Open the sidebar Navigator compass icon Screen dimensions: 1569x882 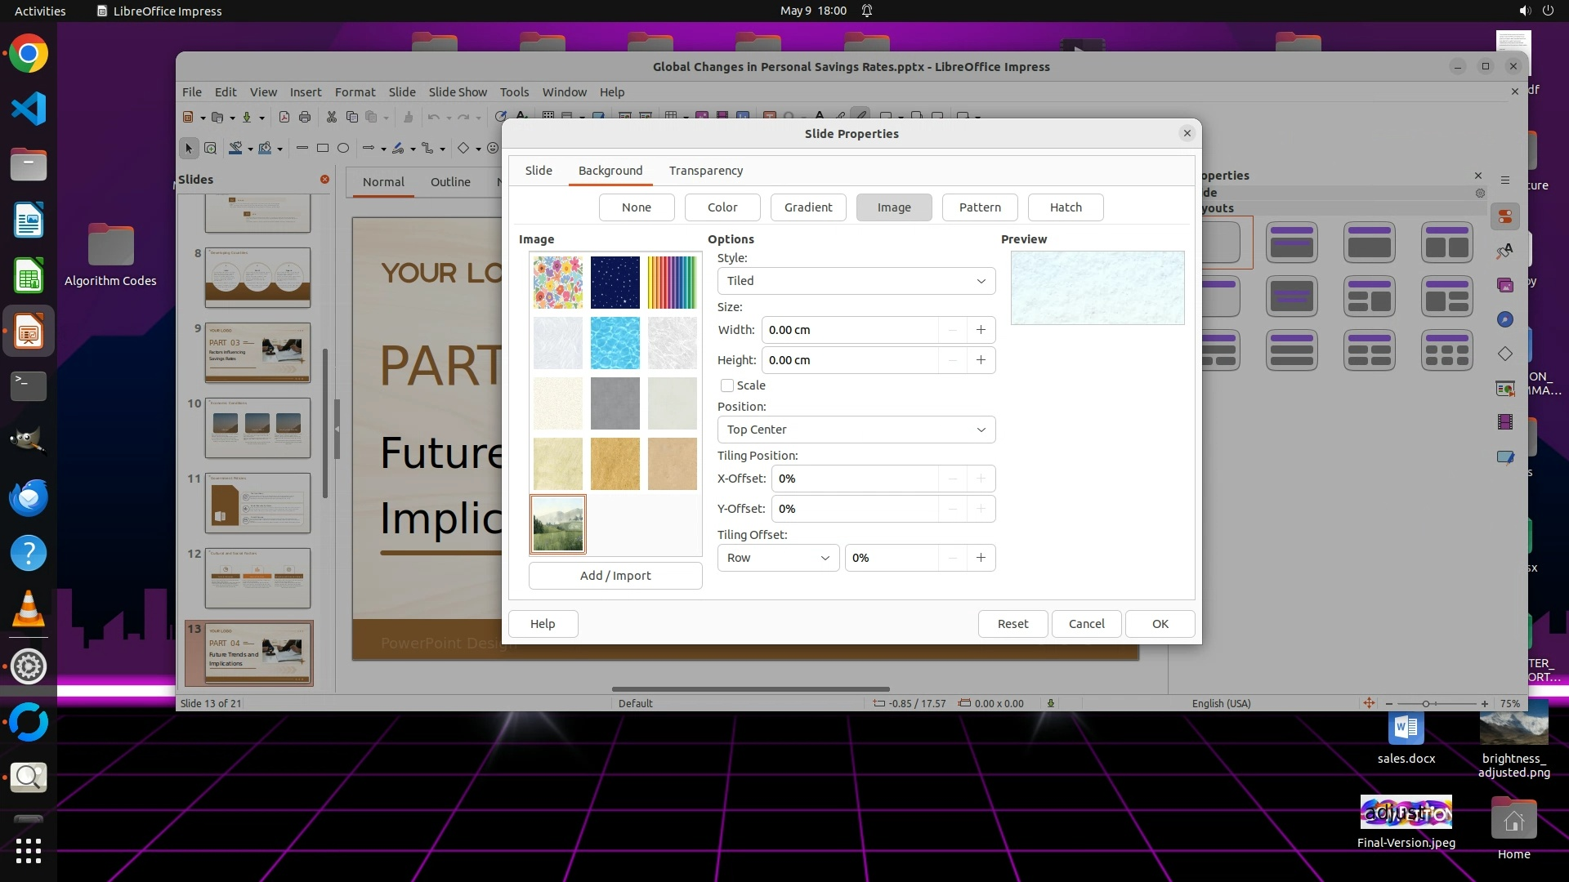coord(1504,319)
